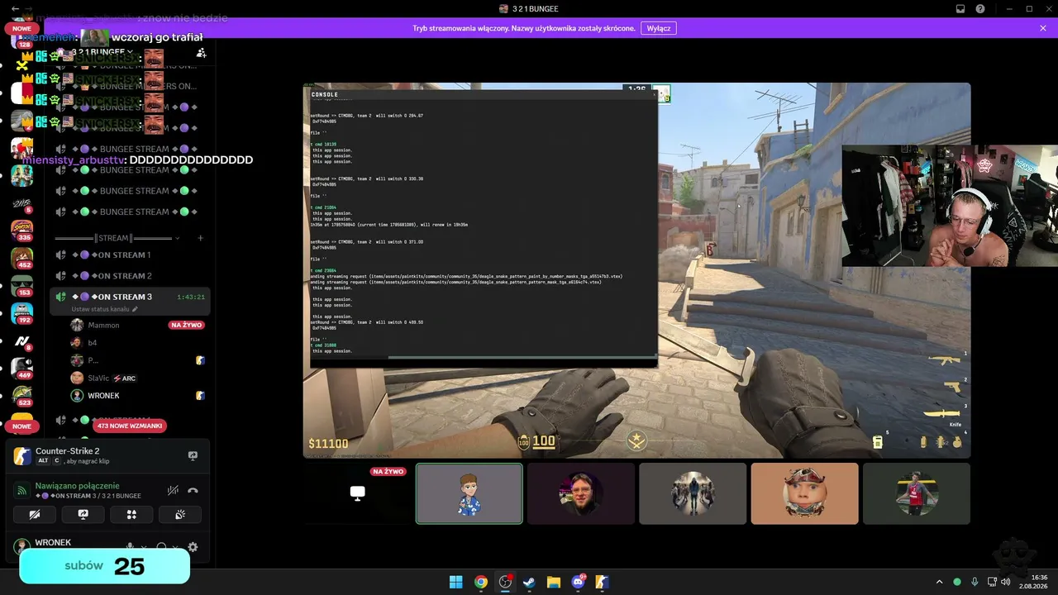1058x595 pixels.
Task: Open Windows Start menu
Action: 455,582
